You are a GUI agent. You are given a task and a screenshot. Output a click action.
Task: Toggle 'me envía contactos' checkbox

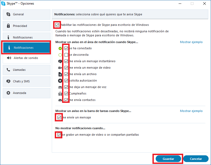[x=66, y=100]
